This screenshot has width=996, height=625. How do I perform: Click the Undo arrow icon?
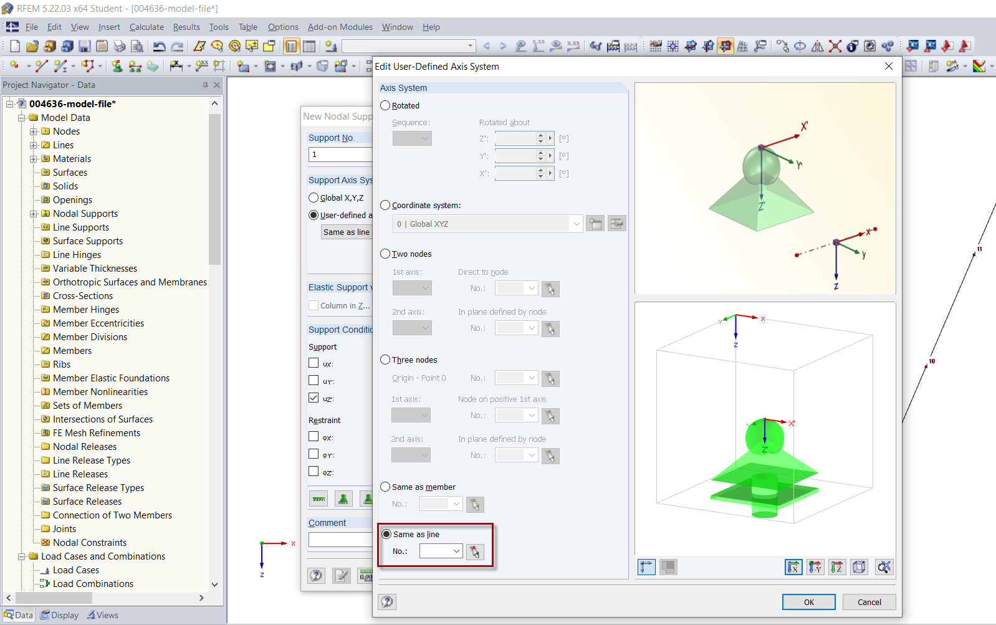pyautogui.click(x=160, y=46)
